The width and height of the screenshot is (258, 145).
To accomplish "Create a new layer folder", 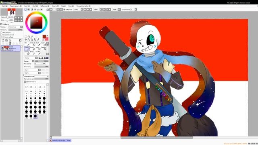I will pyautogui.click(x=10, y=40).
